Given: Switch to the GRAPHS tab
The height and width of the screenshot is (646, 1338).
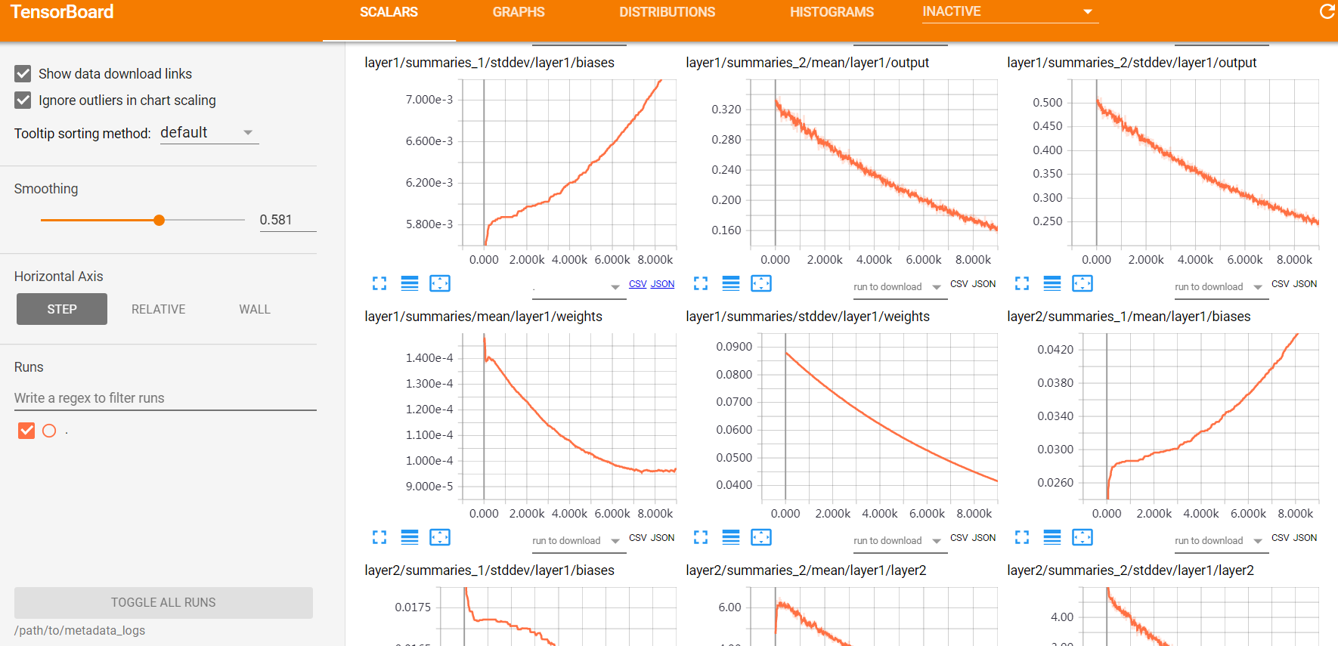Looking at the screenshot, I should [519, 12].
